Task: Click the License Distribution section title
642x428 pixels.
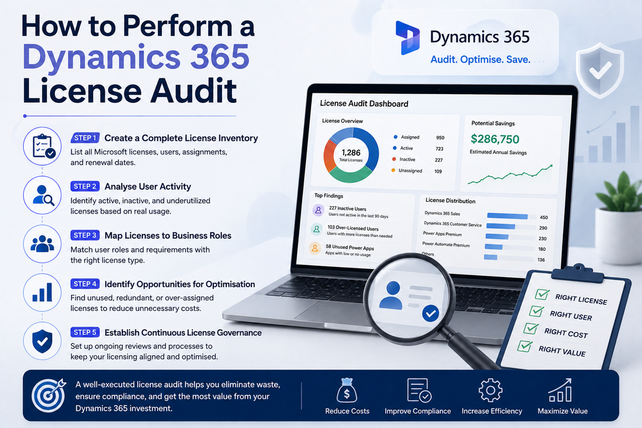Action: [450, 201]
